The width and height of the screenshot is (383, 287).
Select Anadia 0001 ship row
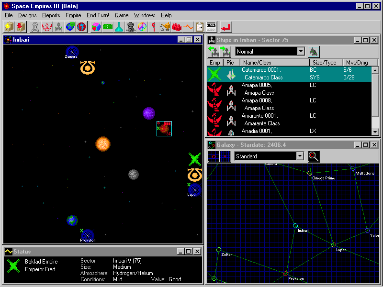click(289, 132)
